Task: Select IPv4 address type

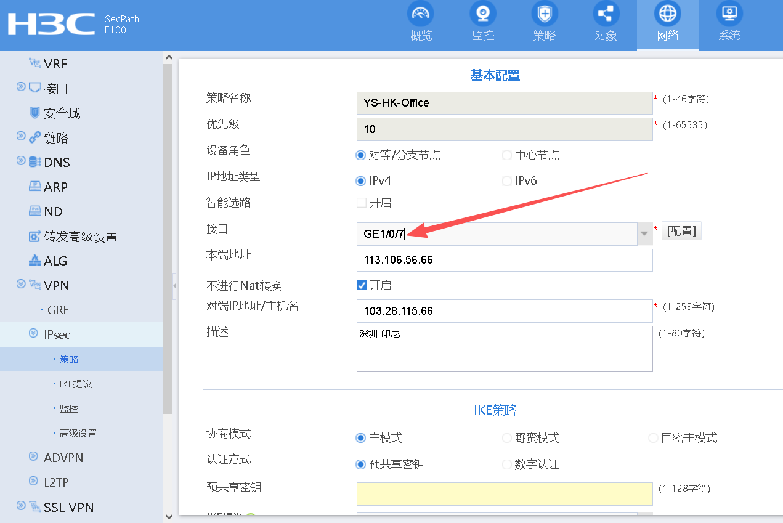Action: coord(360,181)
